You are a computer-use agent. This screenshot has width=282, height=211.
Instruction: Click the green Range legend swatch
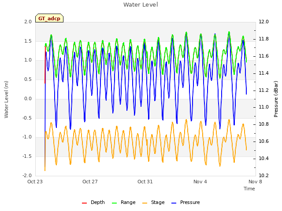pyautogui.click(x=115, y=203)
